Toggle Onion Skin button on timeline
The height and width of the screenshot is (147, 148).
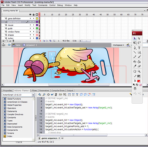pyautogui.click(x=44, y=41)
